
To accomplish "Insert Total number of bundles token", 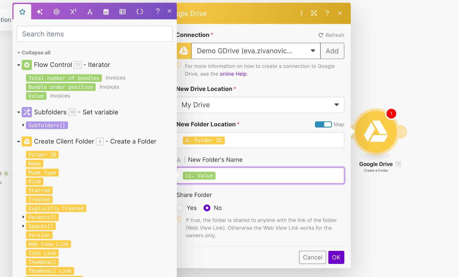I will [x=64, y=78].
